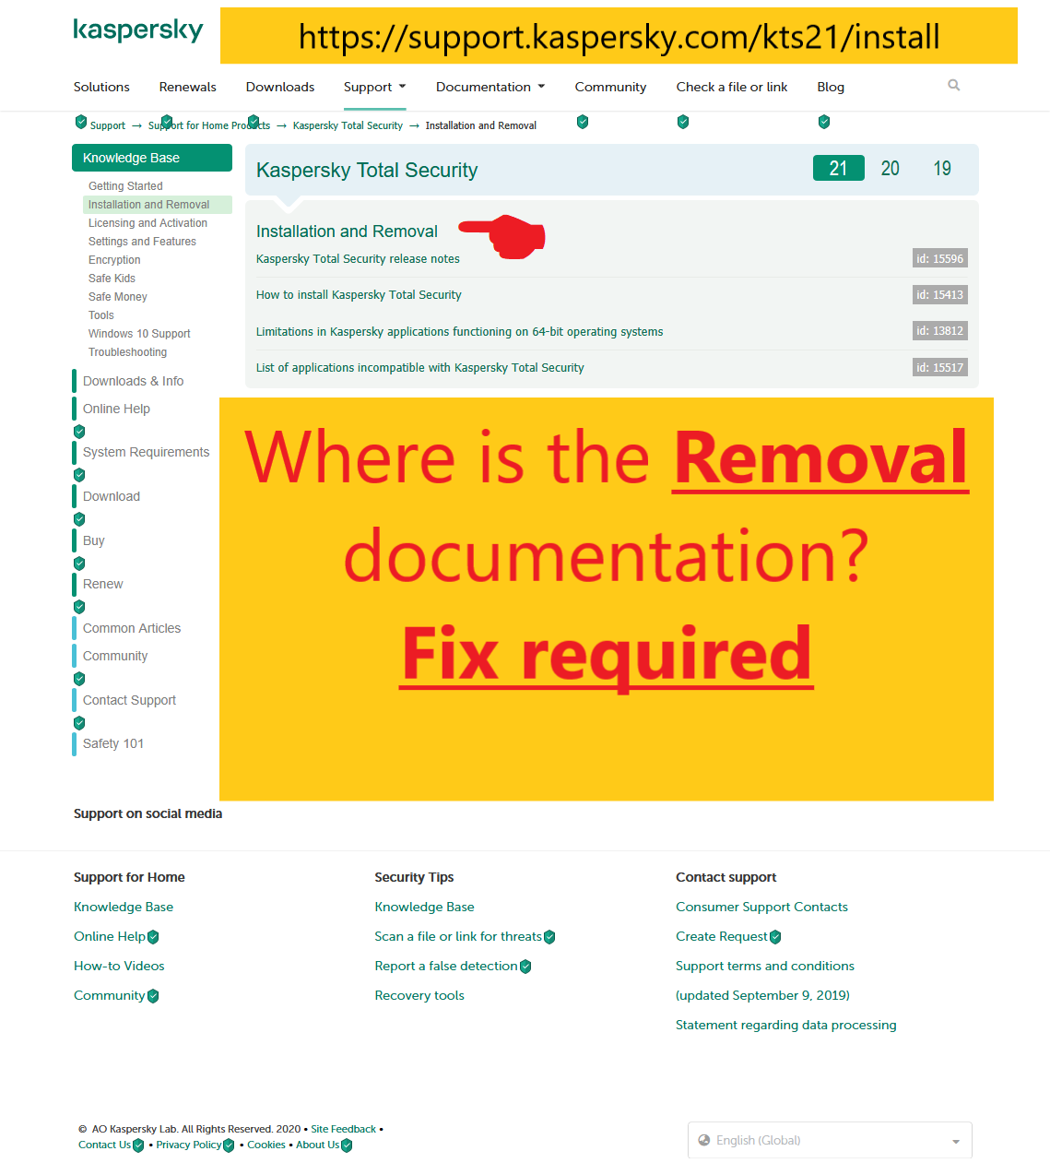Open Check a file or link
This screenshot has width=1050, height=1175.
point(732,87)
